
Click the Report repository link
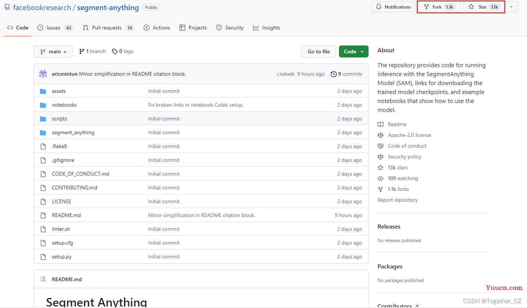398,200
